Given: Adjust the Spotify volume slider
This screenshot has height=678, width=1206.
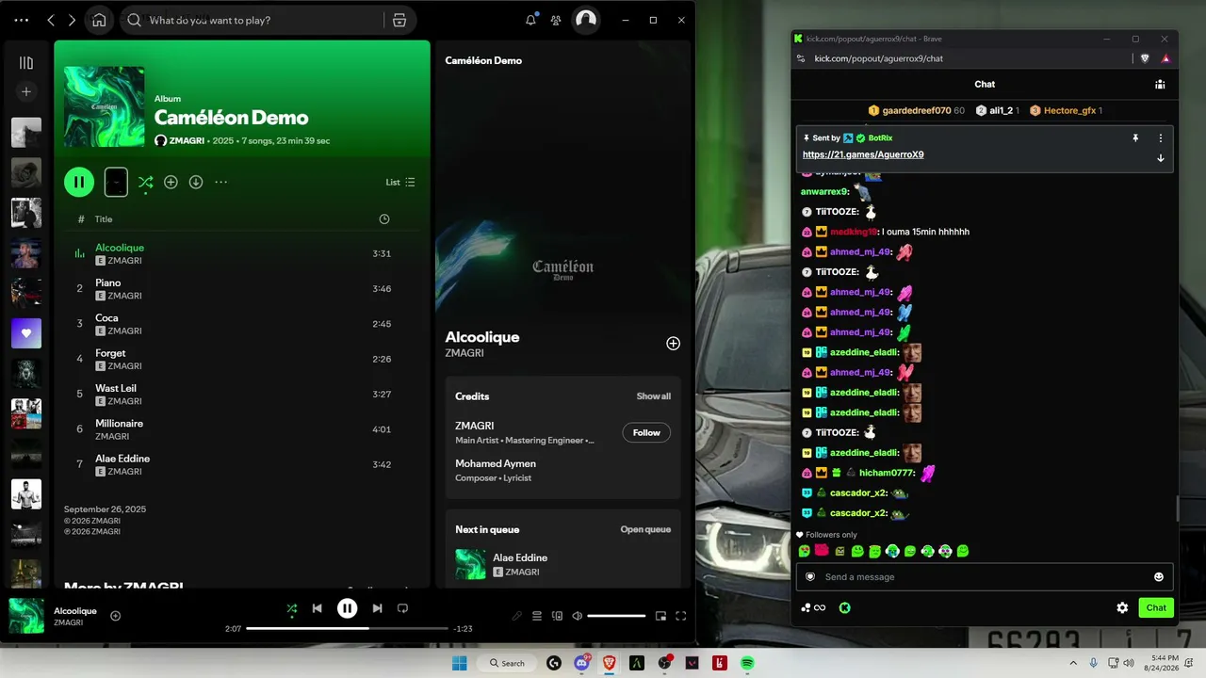Looking at the screenshot, I should pos(616,616).
